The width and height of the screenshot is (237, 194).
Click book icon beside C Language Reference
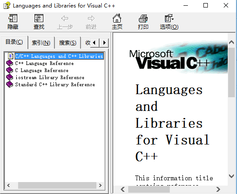click(10, 70)
